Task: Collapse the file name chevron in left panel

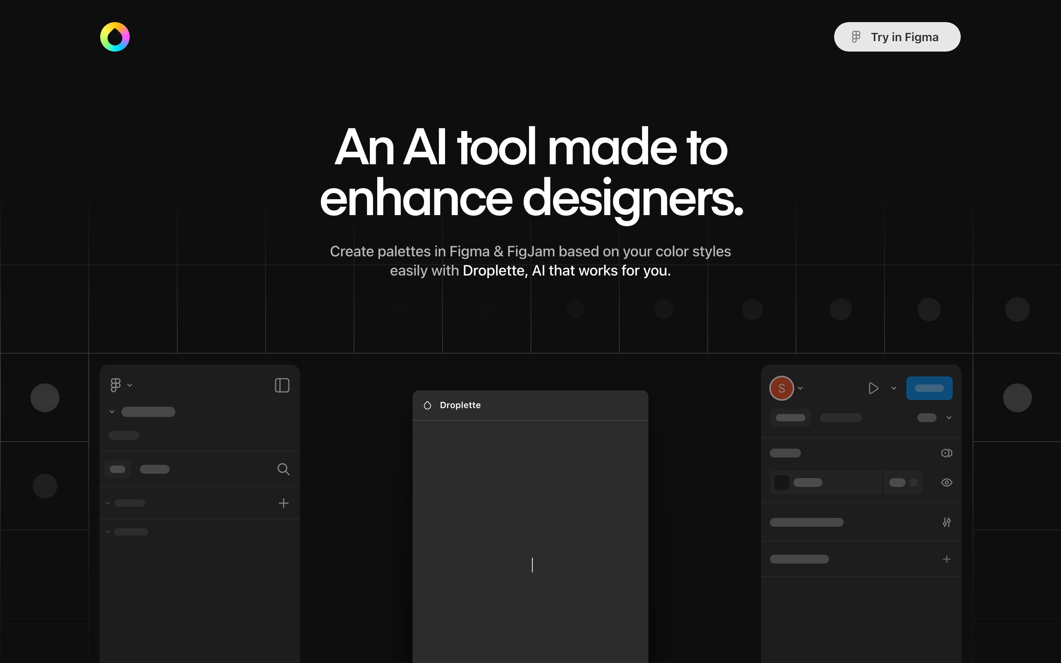Action: point(112,412)
